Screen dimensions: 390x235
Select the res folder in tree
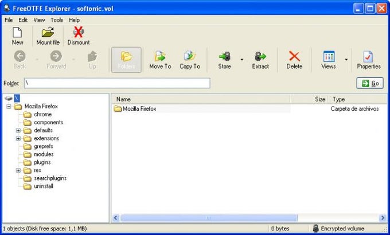click(x=37, y=170)
